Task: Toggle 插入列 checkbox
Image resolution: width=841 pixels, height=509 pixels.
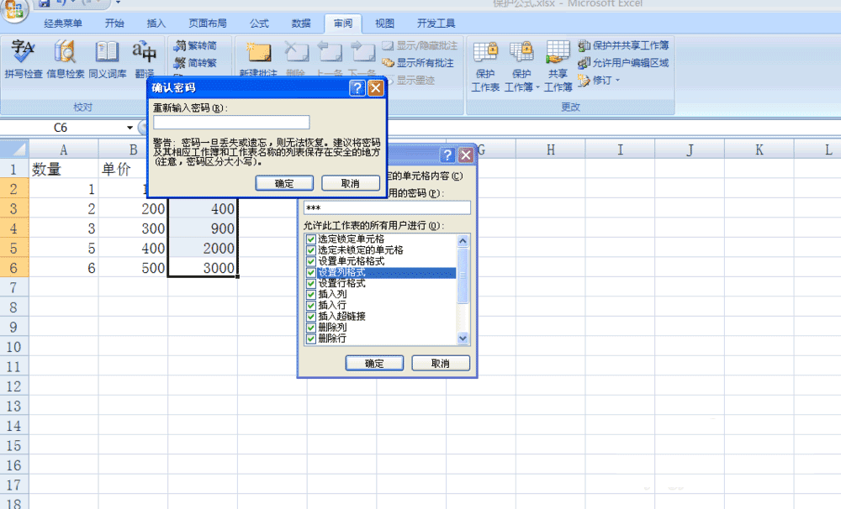Action: click(310, 294)
